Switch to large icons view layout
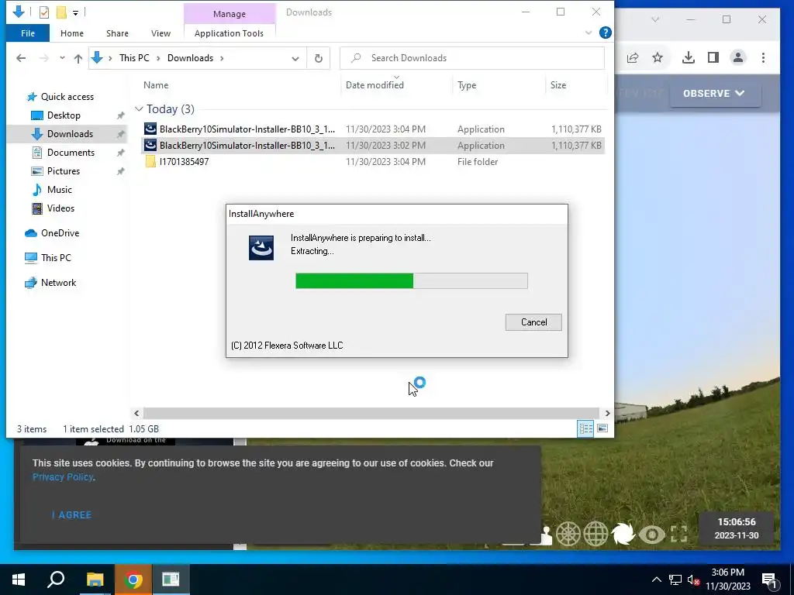The width and height of the screenshot is (794, 595). tap(602, 428)
